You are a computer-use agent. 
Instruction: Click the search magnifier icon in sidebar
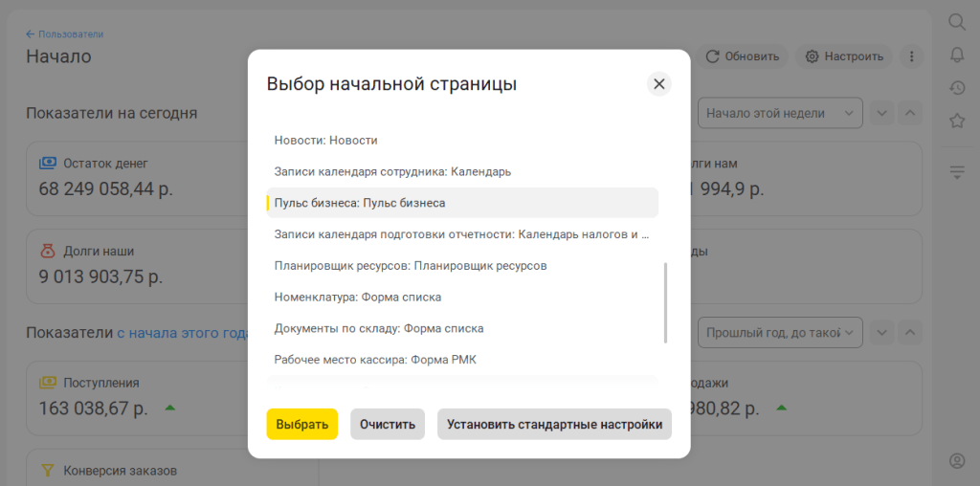click(x=956, y=22)
